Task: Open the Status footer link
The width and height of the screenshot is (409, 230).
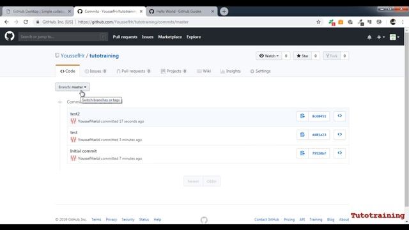Action: coord(144,220)
